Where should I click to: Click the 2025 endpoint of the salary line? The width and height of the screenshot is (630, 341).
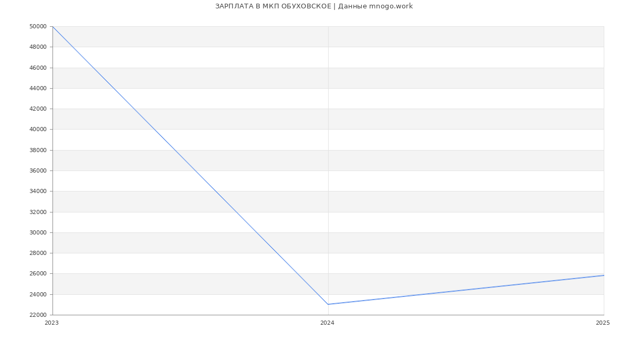[604, 275]
